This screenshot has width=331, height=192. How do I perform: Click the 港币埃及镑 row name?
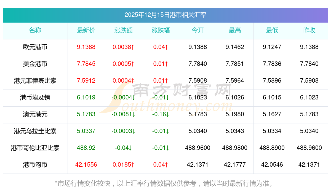tap(35, 98)
